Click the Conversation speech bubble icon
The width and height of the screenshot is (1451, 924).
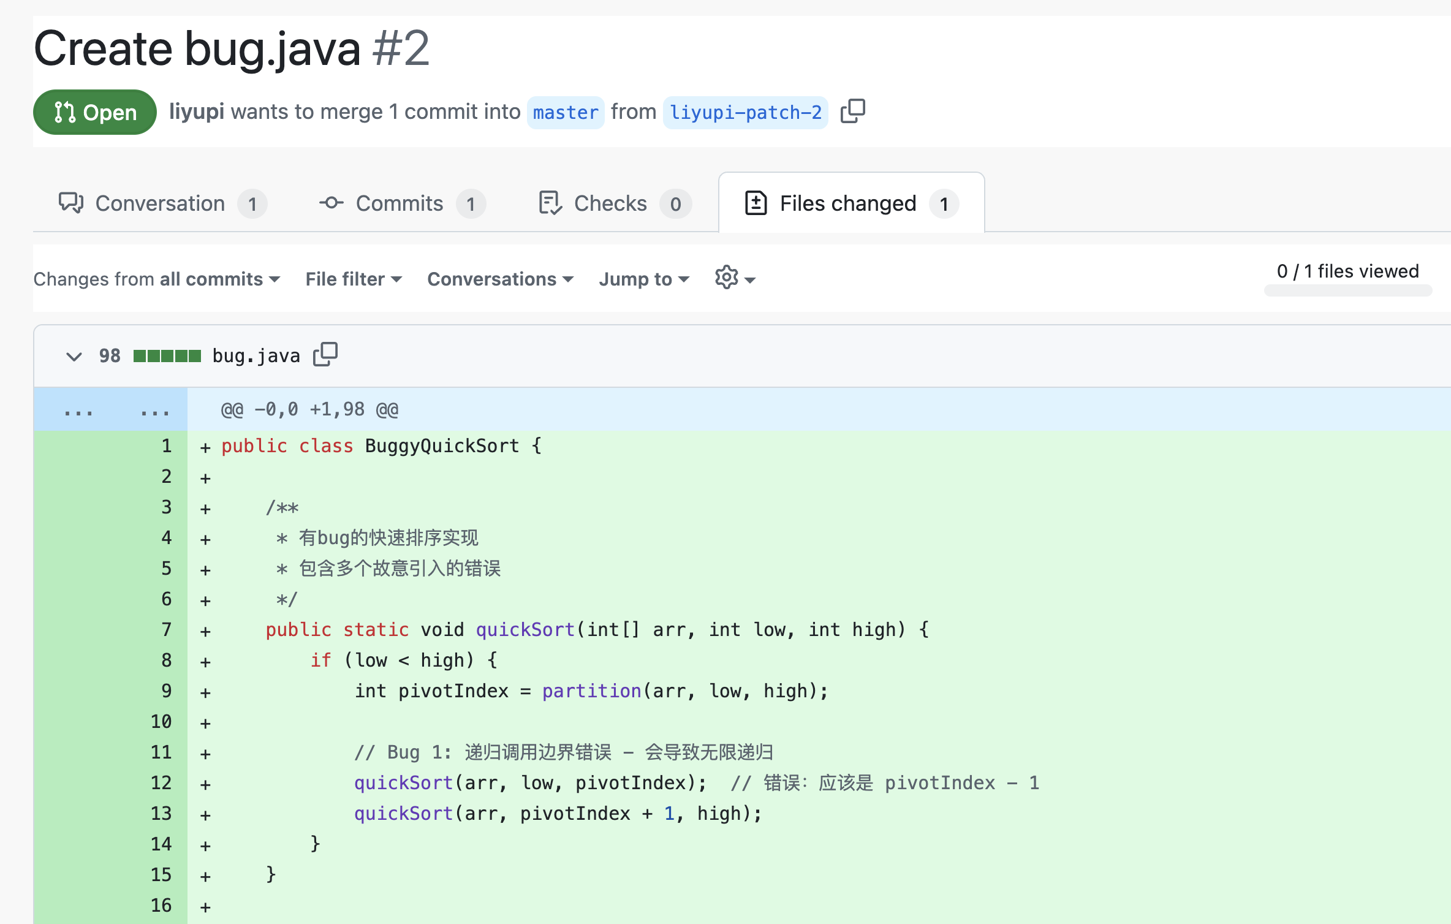pyautogui.click(x=71, y=203)
